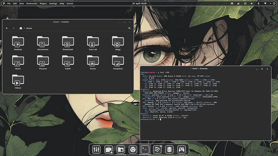Click the Home icon in Dolphin breadcrumb

(21, 28)
